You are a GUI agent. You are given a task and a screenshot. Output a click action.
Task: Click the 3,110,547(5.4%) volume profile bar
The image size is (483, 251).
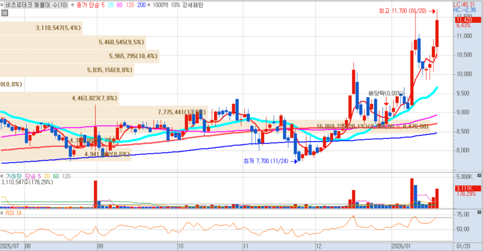click(41, 28)
